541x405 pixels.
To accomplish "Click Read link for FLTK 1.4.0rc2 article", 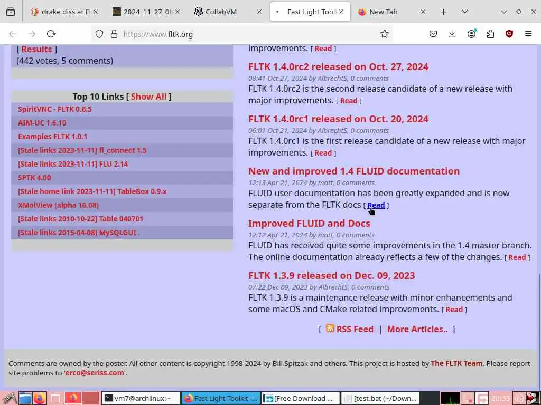I will (x=349, y=101).
